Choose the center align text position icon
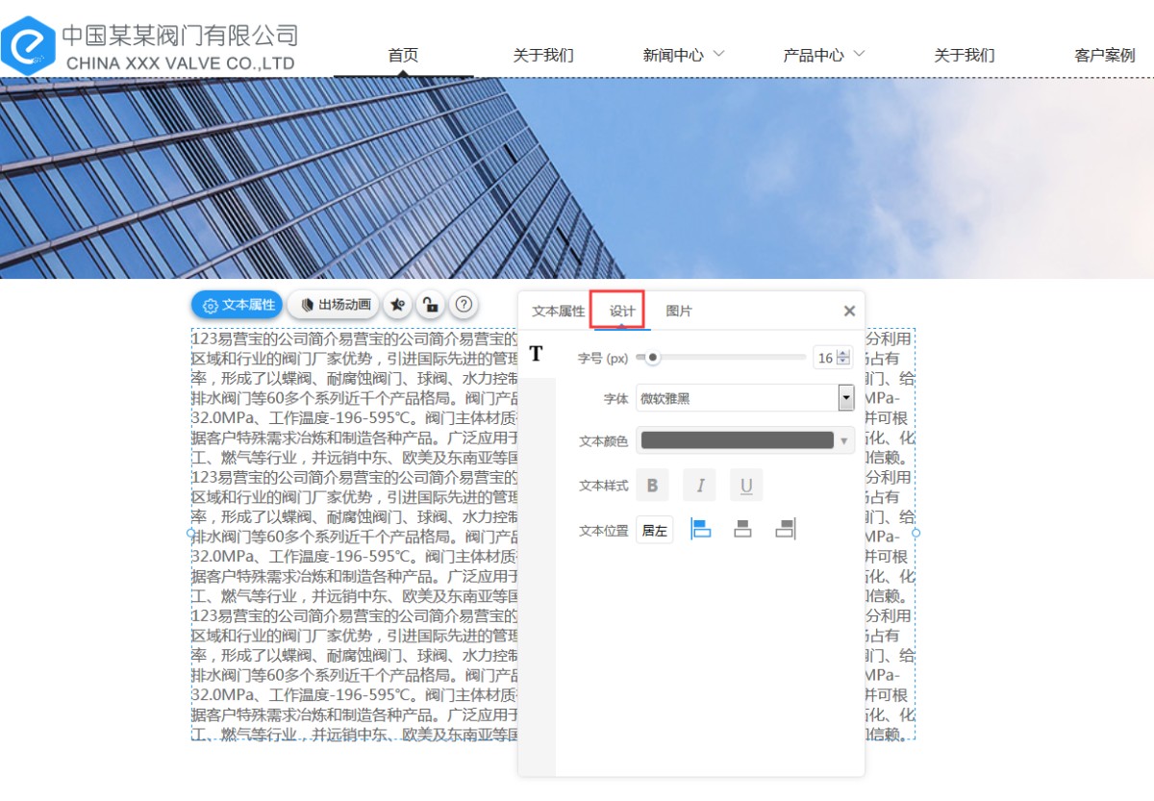 click(x=742, y=529)
